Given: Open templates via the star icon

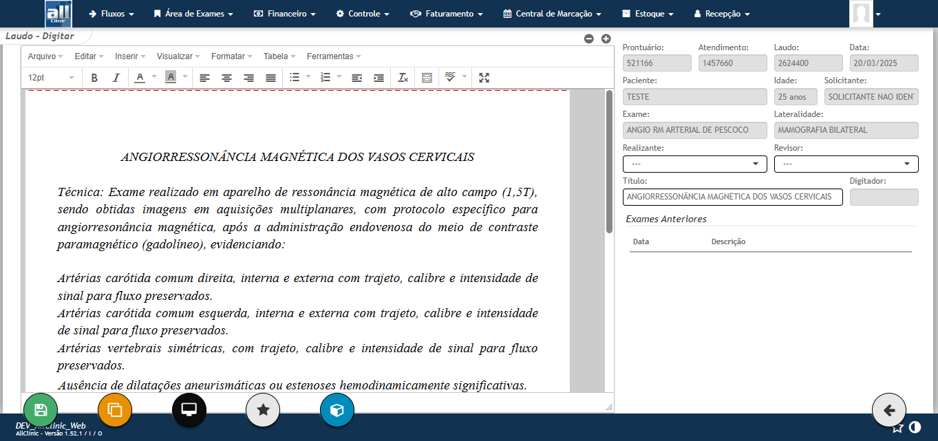Looking at the screenshot, I should (263, 409).
